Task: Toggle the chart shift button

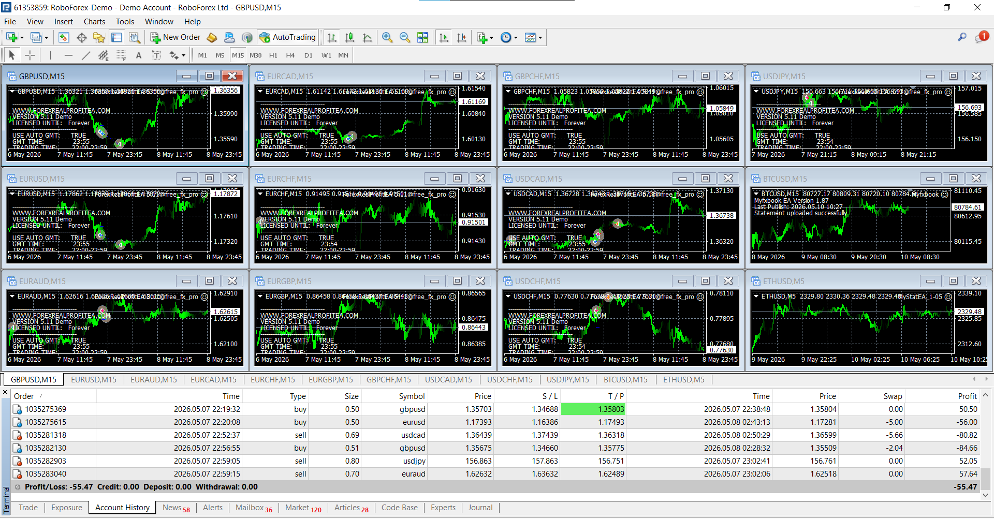Action: click(461, 37)
